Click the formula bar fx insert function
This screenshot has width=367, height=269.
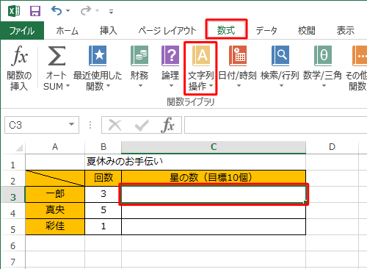[168, 125]
